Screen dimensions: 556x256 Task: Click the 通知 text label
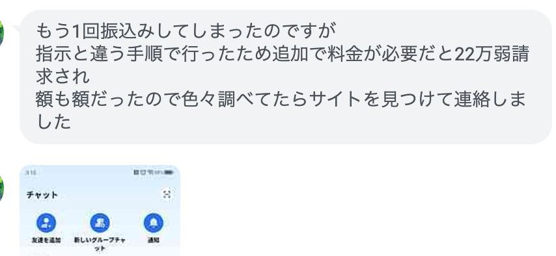click(153, 240)
